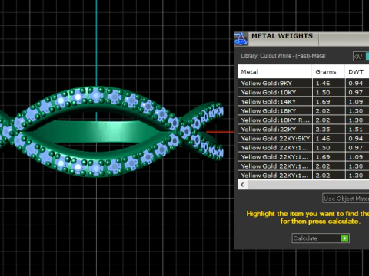Highlight the Yellow Gold:14KY row

tap(303, 101)
